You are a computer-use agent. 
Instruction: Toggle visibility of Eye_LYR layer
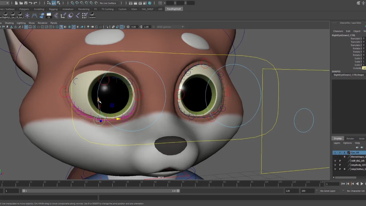click(335, 153)
